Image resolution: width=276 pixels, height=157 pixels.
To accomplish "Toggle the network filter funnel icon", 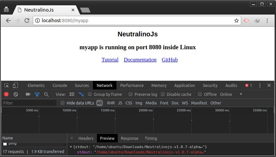I will click(37, 95).
